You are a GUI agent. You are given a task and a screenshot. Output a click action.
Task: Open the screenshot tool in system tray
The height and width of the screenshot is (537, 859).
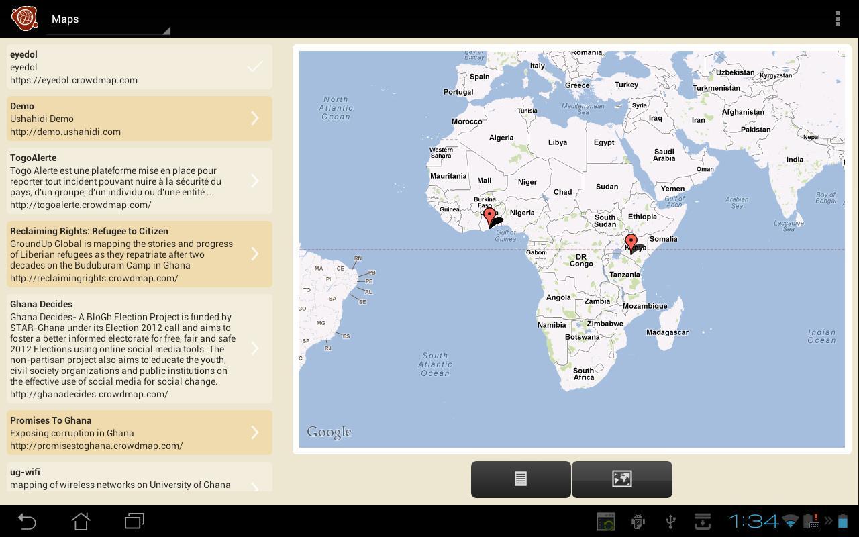605,521
